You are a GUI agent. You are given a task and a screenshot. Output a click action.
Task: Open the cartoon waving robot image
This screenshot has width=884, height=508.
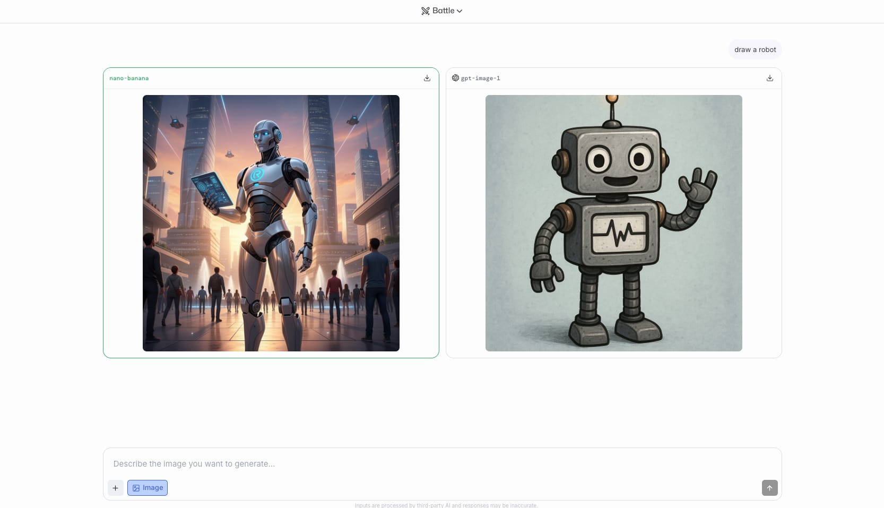tap(613, 223)
